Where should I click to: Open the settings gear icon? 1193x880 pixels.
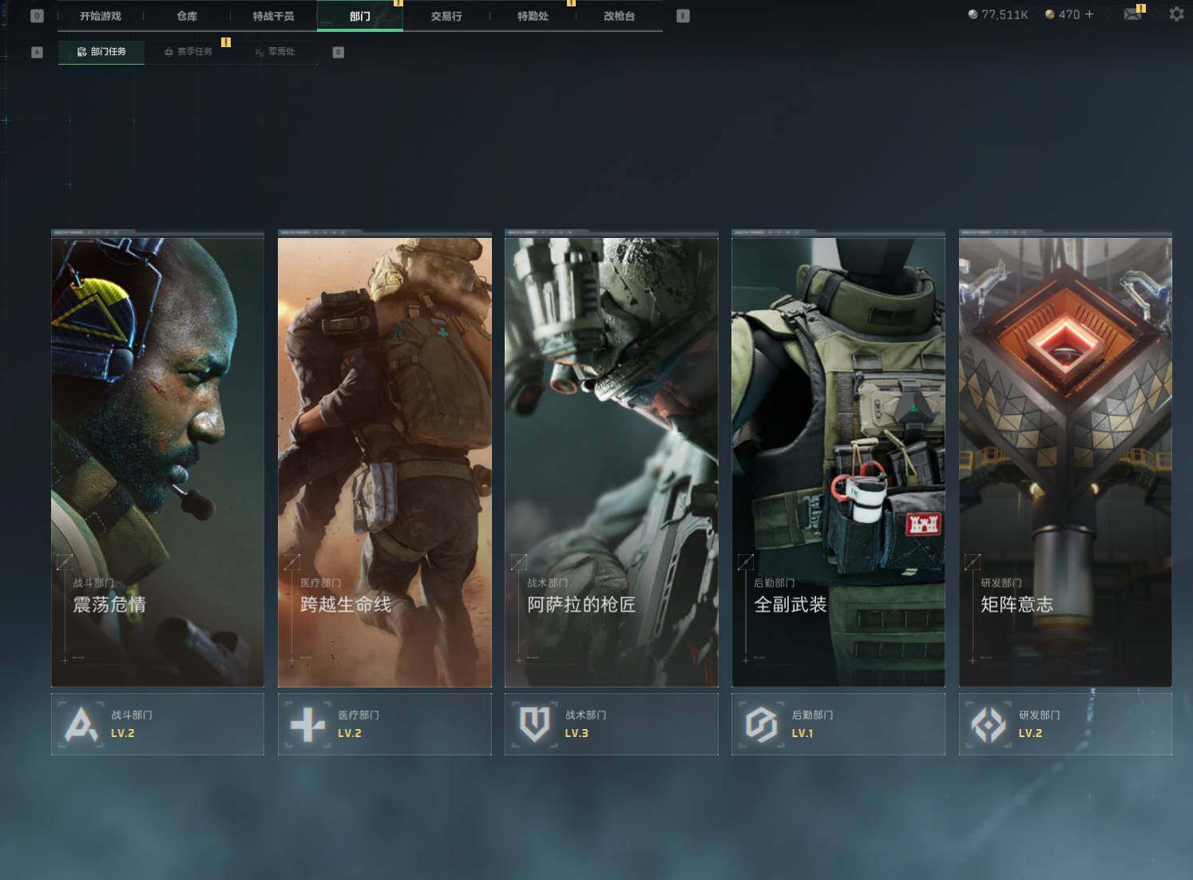(x=1176, y=14)
